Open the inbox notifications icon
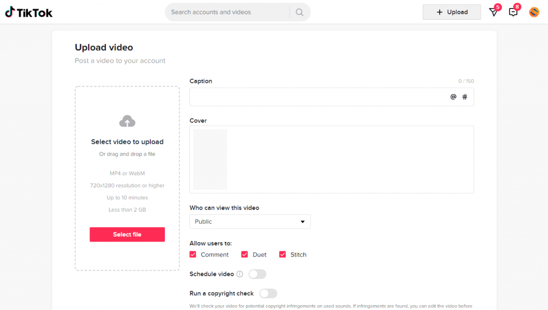This screenshot has width=548, height=310. (513, 12)
